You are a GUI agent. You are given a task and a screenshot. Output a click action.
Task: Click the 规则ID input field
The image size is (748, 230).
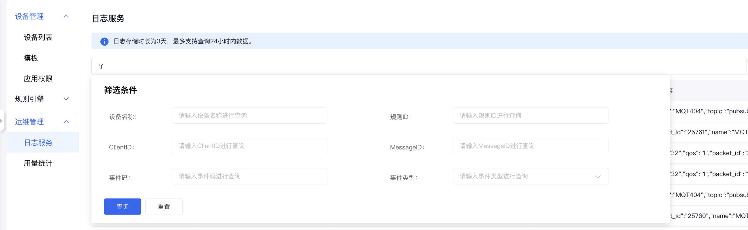click(530, 116)
